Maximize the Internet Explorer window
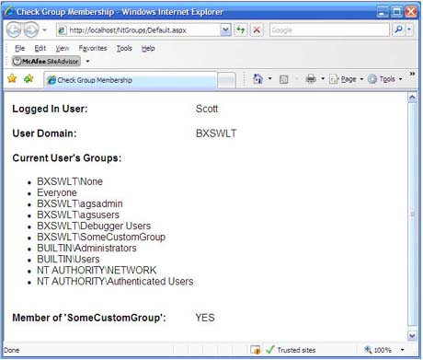Screen dimensions: 423x360 pyautogui.click(x=396, y=12)
